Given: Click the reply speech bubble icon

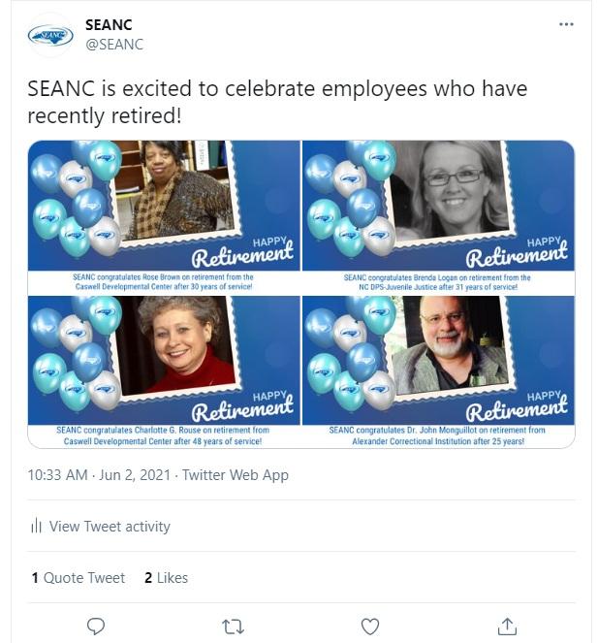Looking at the screenshot, I should click(96, 627).
